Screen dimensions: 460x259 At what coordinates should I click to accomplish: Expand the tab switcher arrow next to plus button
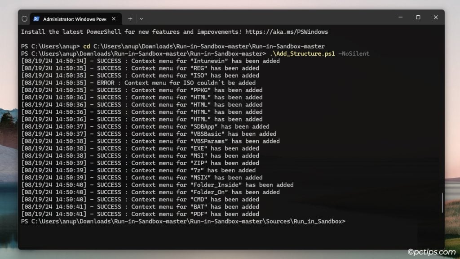click(142, 18)
